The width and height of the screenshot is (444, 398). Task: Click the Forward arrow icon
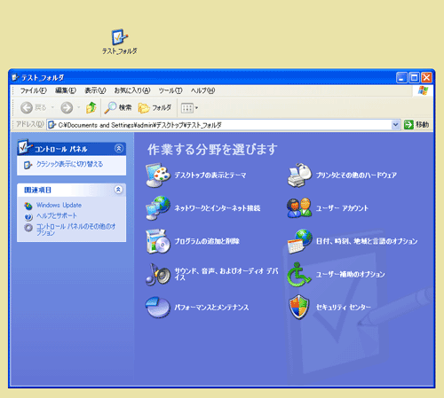click(x=67, y=108)
